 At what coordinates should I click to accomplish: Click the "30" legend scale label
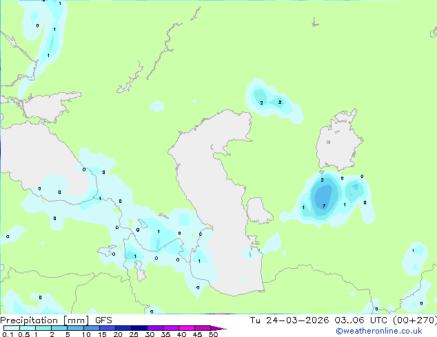150,334
